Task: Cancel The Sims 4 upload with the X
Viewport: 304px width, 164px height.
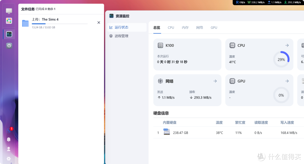Action: [x=99, y=22]
